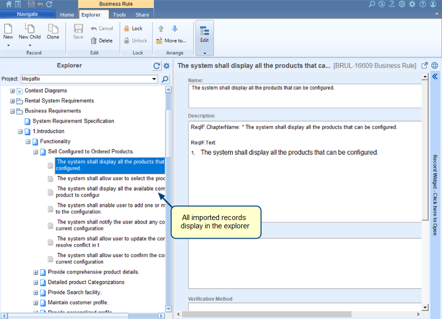This screenshot has width=442, height=319.
Task: Click the Save ribbon button
Action: click(78, 31)
